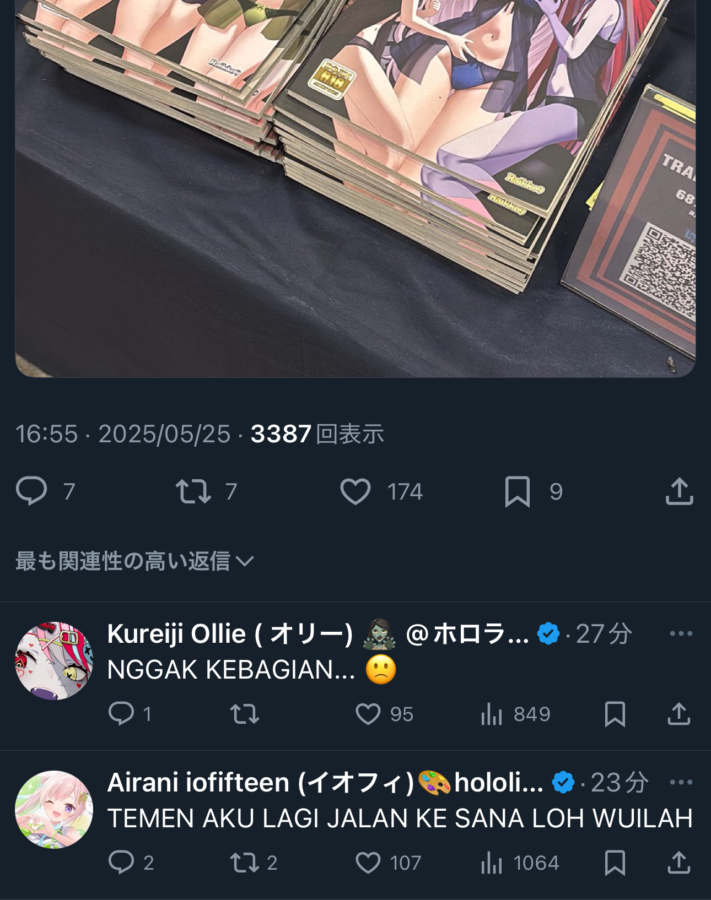Open Airani iofifteen's display name link
The height and width of the screenshot is (900, 711).
pos(260,782)
